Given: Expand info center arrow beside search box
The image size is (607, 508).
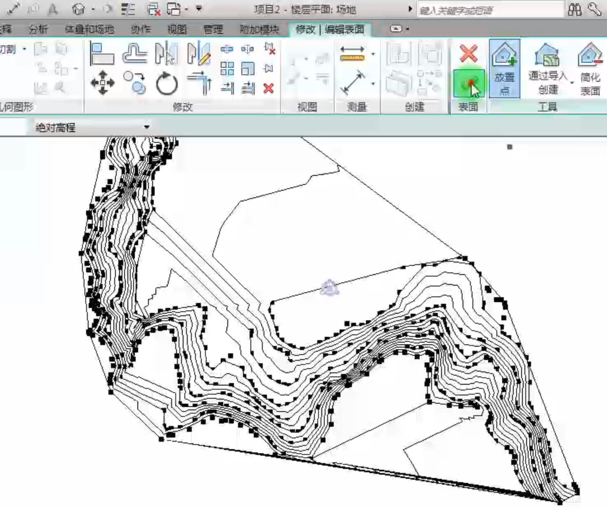Looking at the screenshot, I should (411, 8).
